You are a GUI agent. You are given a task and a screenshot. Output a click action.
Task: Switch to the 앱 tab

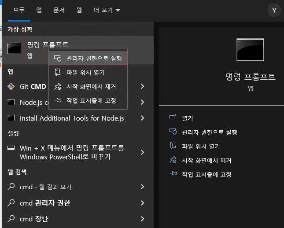[39, 10]
